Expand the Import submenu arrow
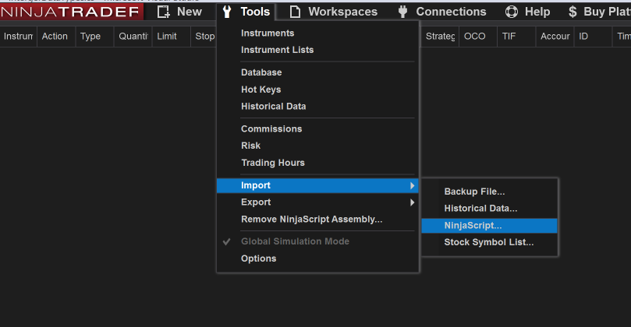This screenshot has height=327, width=631. coord(412,185)
